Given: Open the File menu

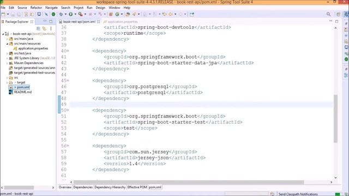Looking at the screenshot, I should click(x=3, y=8).
